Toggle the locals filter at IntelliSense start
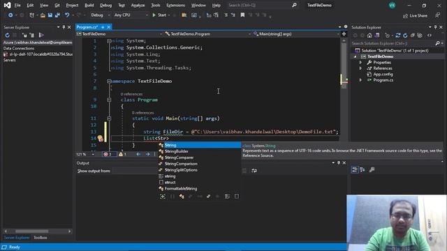The height and width of the screenshot is (251, 447). point(163,197)
